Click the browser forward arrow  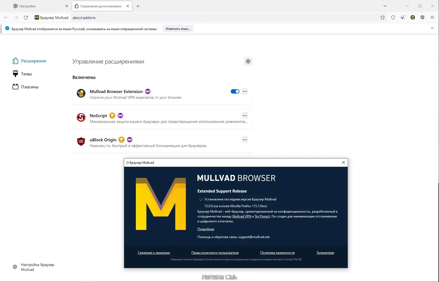pyautogui.click(x=16, y=18)
